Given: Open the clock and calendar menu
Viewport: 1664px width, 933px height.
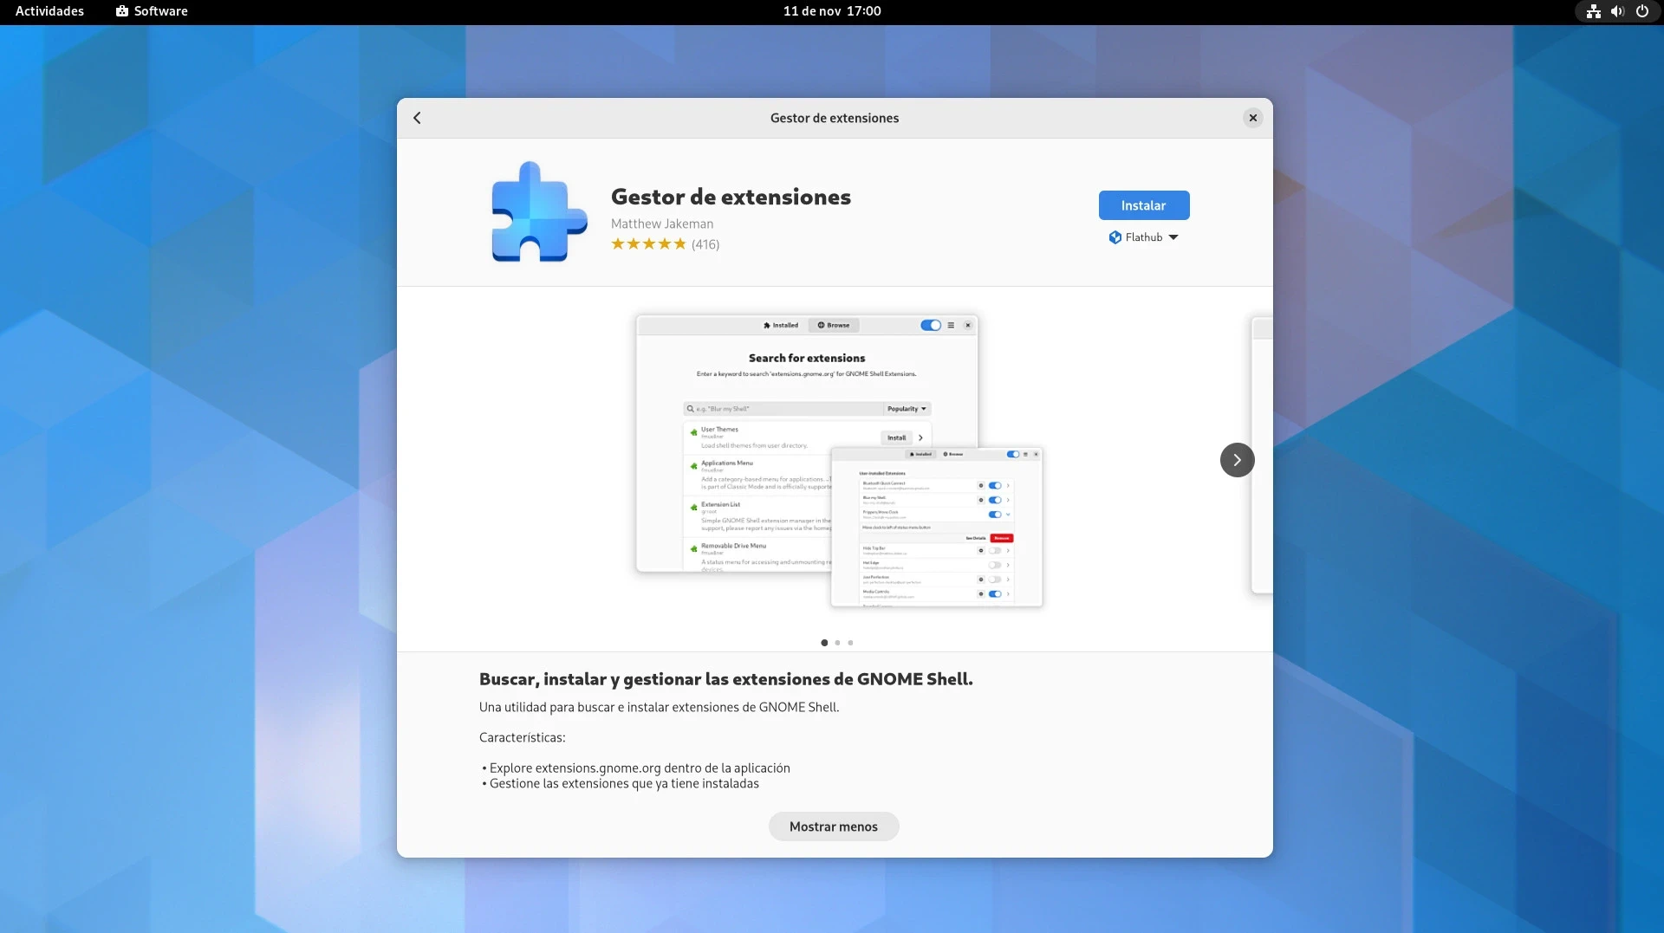Looking at the screenshot, I should [x=831, y=11].
